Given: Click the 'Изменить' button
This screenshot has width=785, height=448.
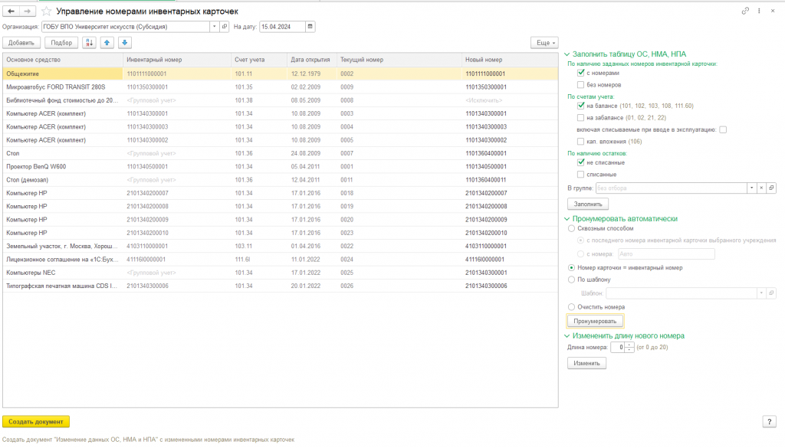Looking at the screenshot, I should [586, 363].
